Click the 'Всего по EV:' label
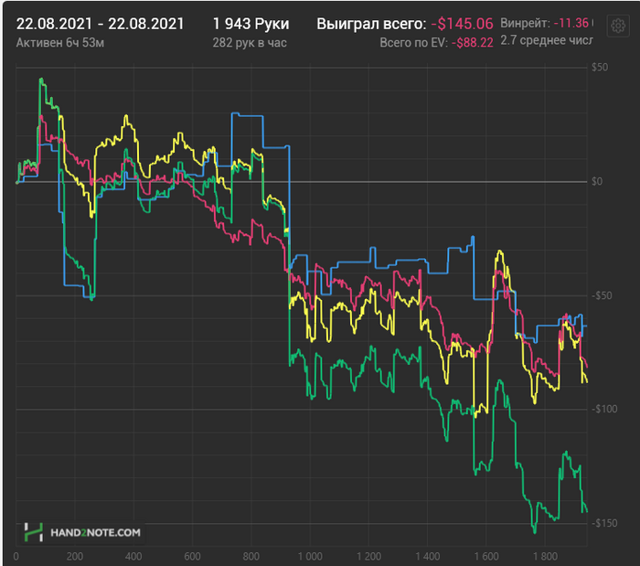640x566 pixels. 413,42
